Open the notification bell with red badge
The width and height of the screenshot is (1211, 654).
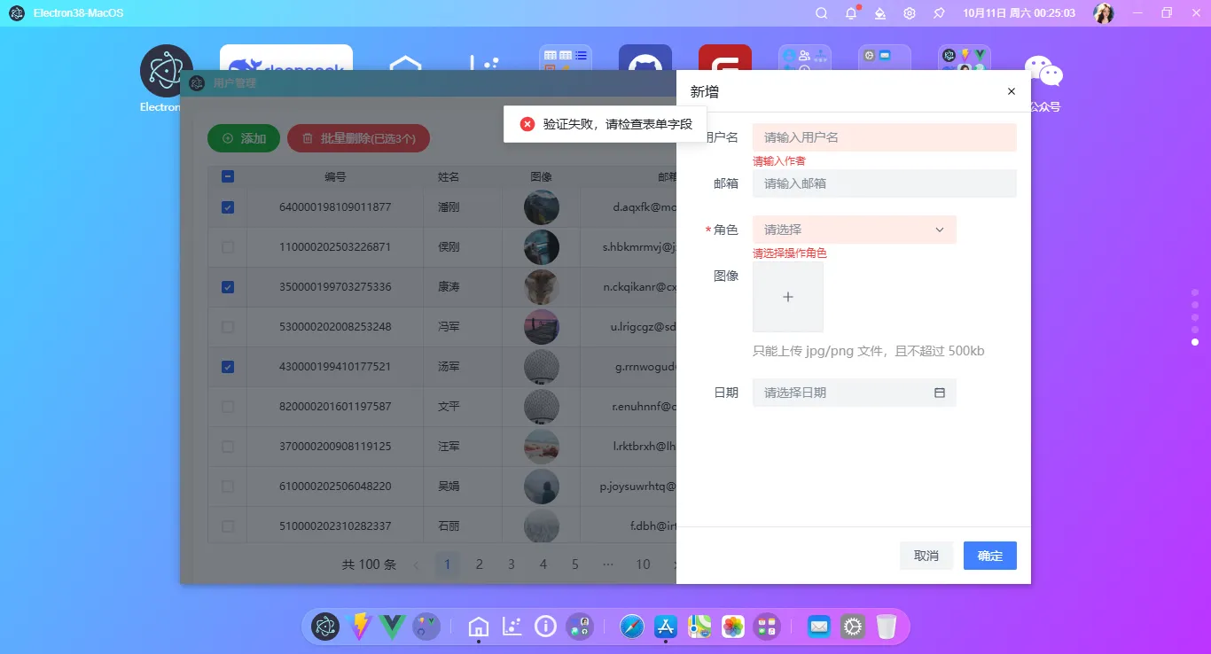coord(849,12)
